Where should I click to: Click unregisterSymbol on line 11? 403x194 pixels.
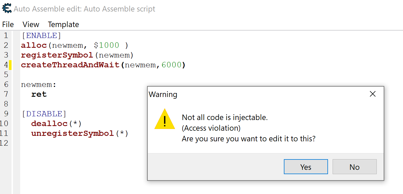coord(72,134)
